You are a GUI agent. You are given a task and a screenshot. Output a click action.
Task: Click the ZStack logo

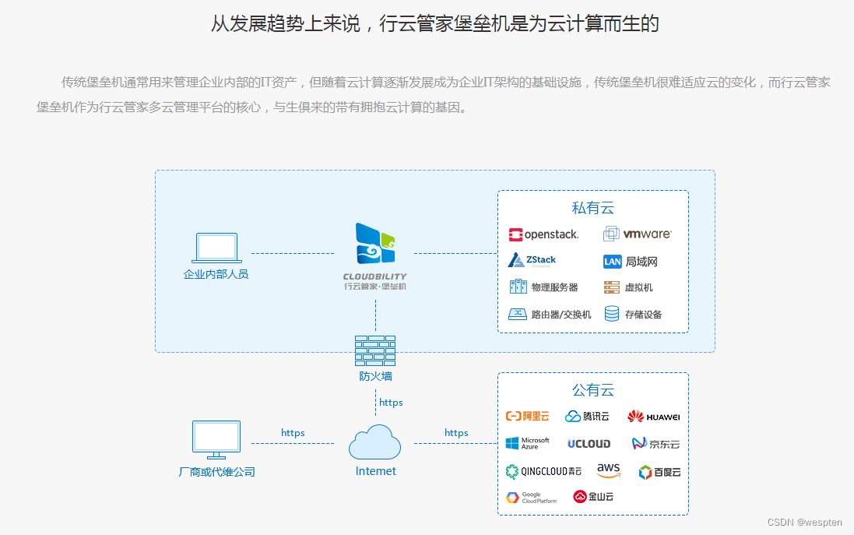click(532, 260)
